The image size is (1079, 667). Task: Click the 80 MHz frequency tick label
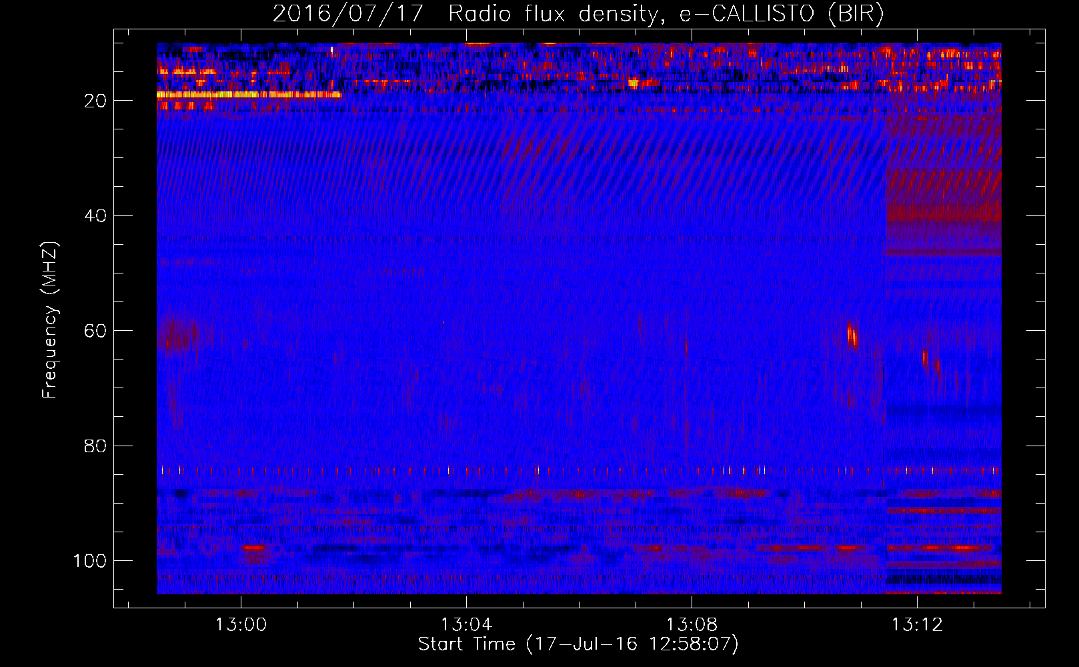(x=95, y=446)
